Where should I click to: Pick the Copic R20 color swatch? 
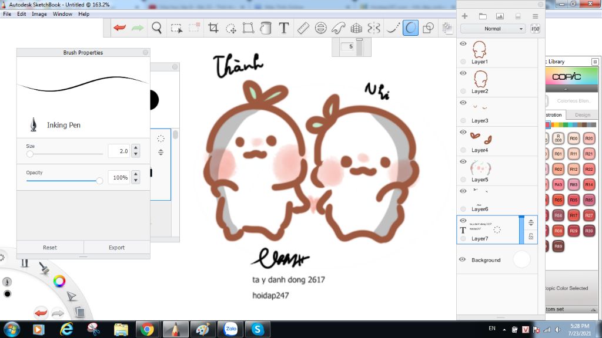[589, 138]
